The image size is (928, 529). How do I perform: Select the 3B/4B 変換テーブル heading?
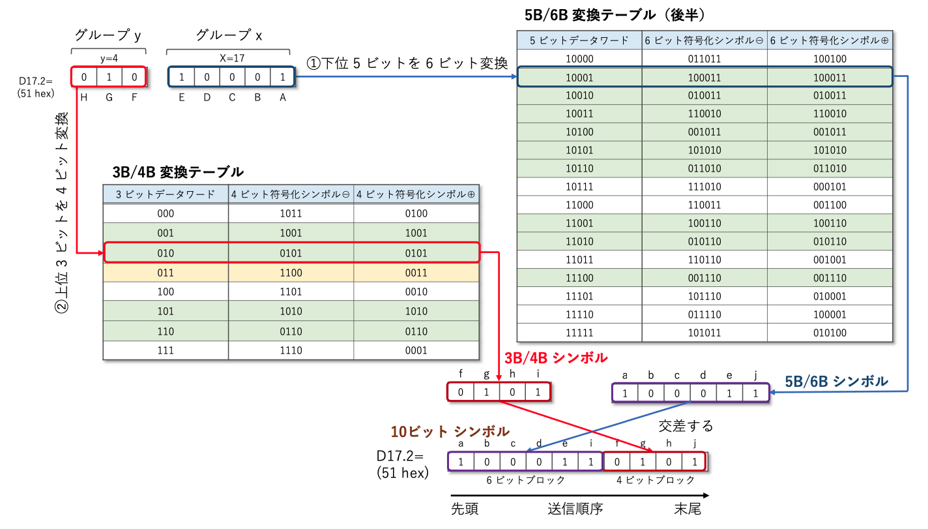[x=178, y=172]
